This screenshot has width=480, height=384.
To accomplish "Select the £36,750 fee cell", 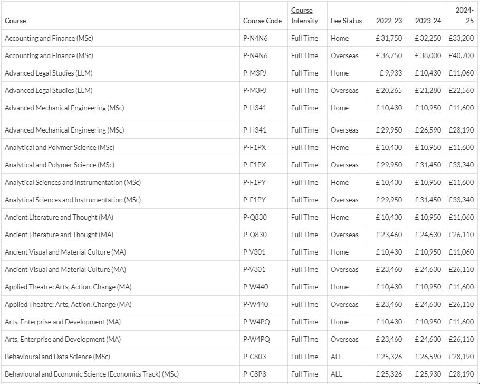I will coord(389,55).
